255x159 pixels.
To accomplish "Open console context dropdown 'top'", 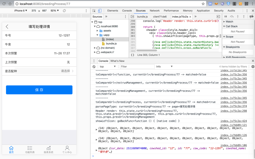I will point(108,67).
